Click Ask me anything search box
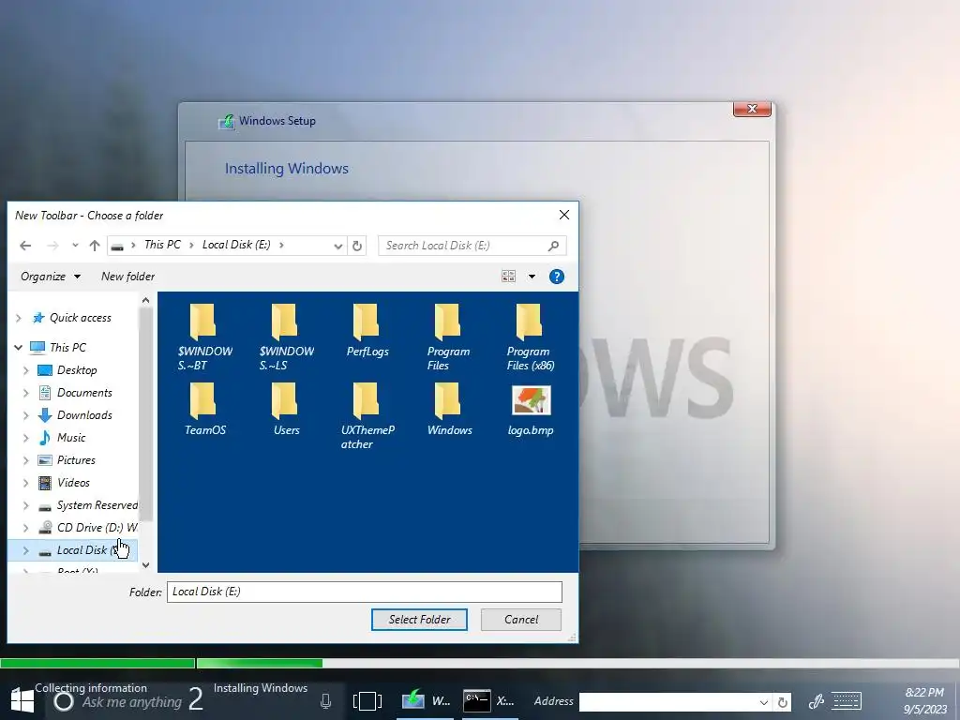The height and width of the screenshot is (720, 960). (131, 702)
